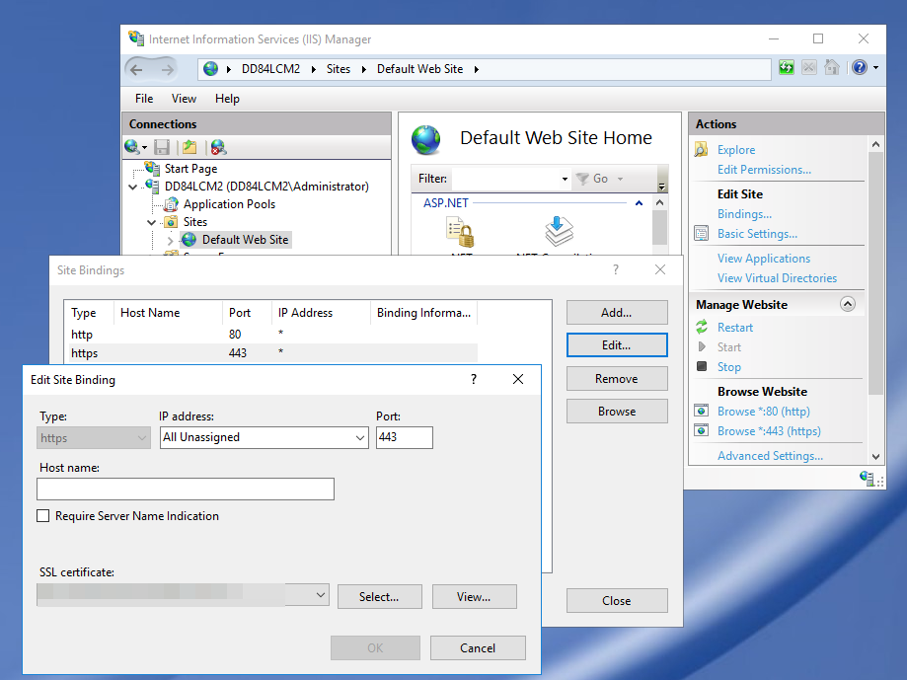Click the delete connection icon in Connections toolbar
This screenshot has height=680, width=907.
point(218,147)
